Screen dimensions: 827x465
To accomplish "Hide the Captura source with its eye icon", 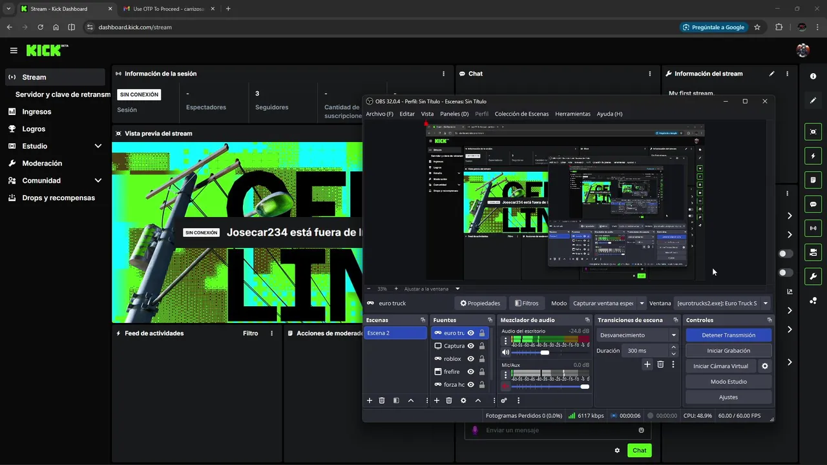I will pyautogui.click(x=471, y=346).
